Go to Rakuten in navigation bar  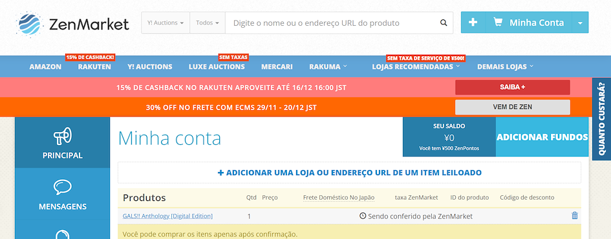tap(94, 67)
